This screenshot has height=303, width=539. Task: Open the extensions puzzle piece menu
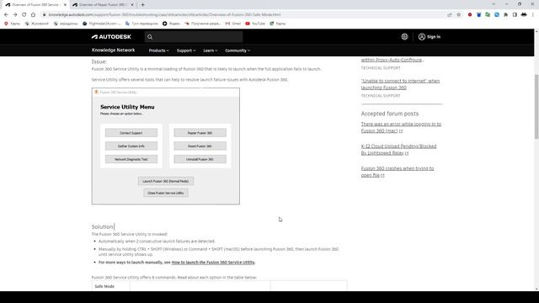coord(505,15)
